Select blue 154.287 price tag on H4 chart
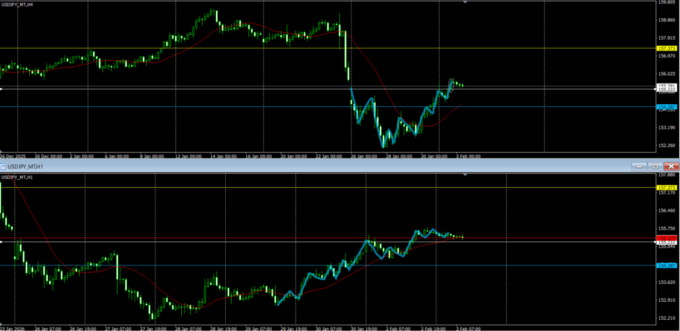The height and width of the screenshot is (331, 680). [x=666, y=106]
